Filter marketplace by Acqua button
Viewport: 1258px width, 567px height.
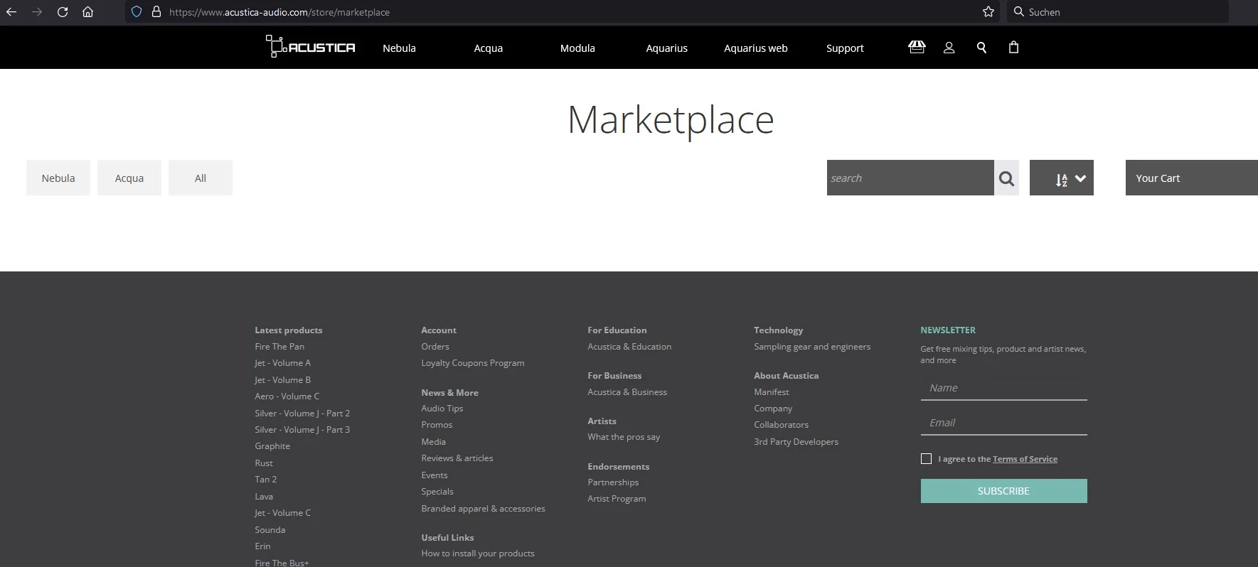129,178
